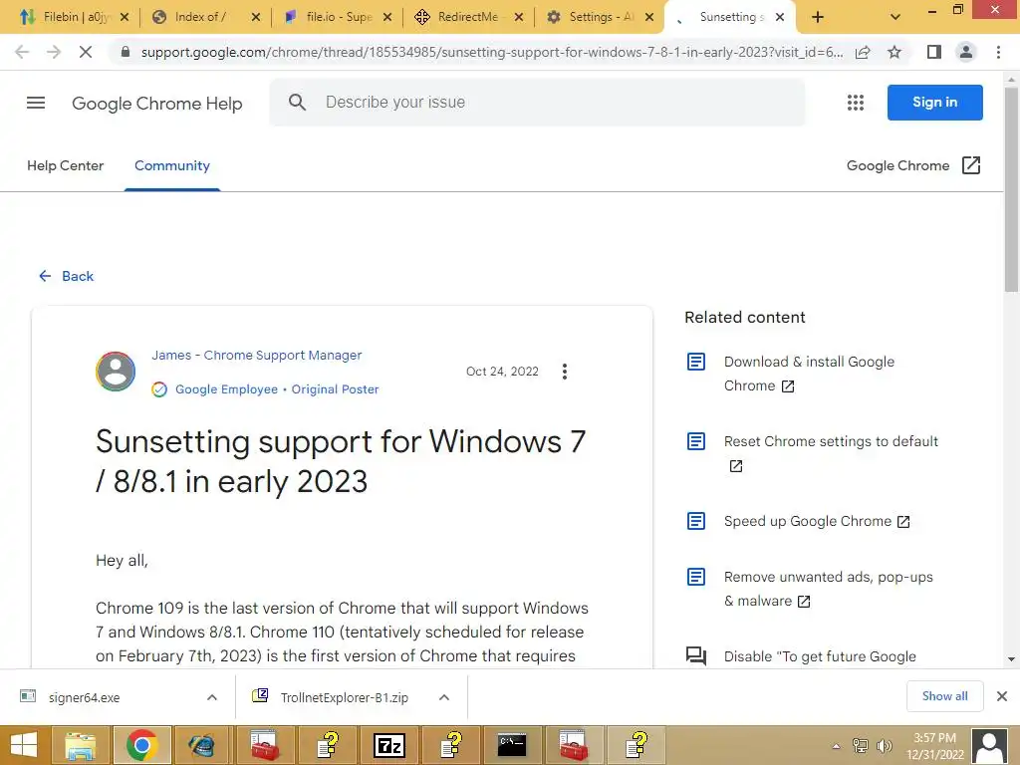Click the Google Chrome external link icon

[970, 165]
